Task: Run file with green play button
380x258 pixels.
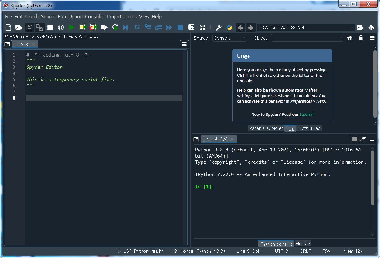Action: (x=72, y=27)
